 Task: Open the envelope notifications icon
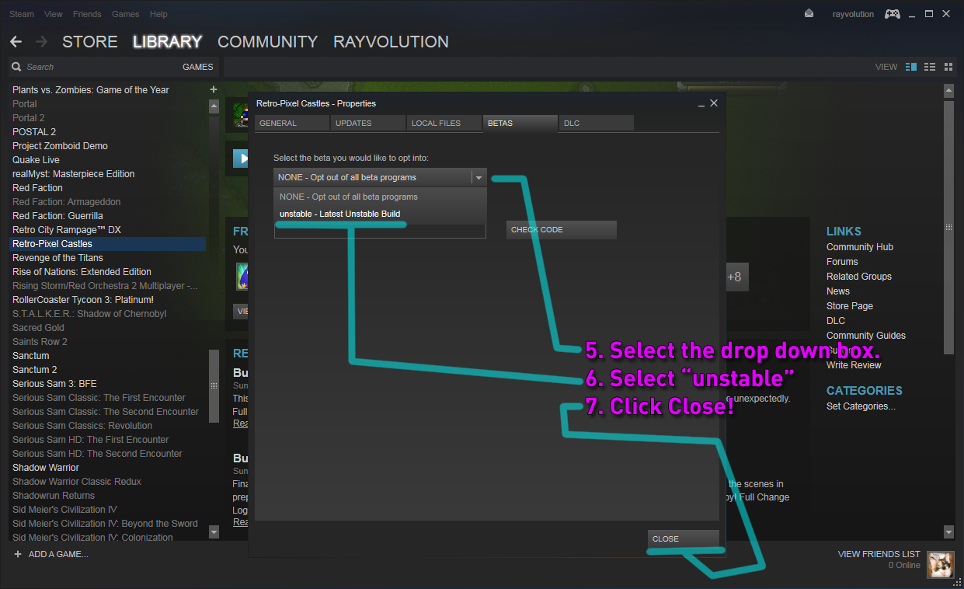(809, 14)
